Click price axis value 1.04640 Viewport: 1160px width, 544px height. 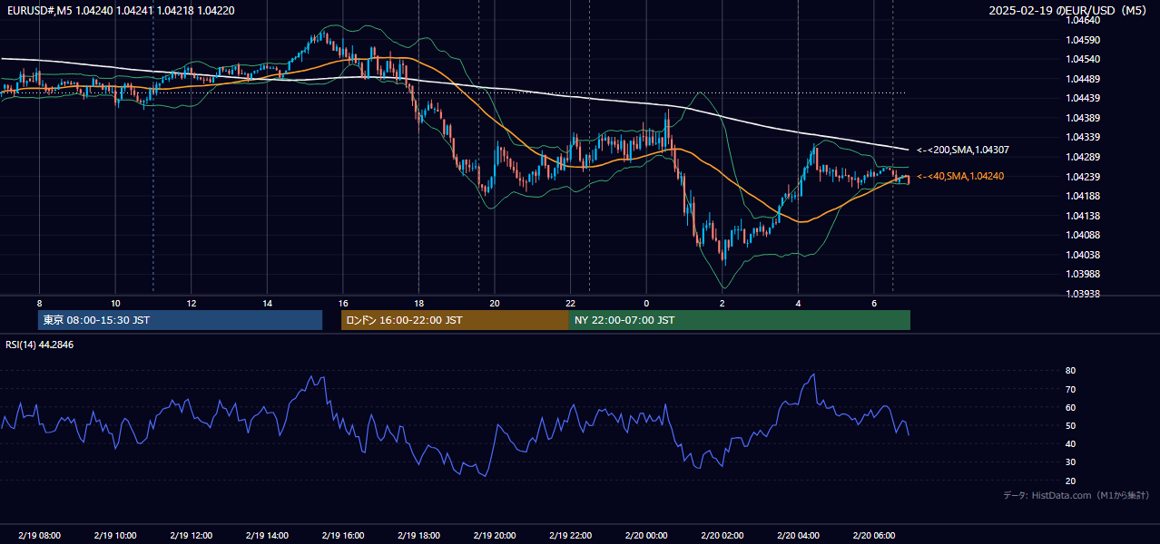1083,20
